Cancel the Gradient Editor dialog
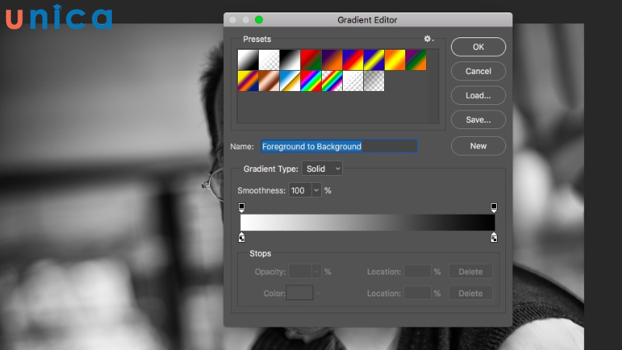Viewport: 622px width, 350px height. click(x=478, y=71)
